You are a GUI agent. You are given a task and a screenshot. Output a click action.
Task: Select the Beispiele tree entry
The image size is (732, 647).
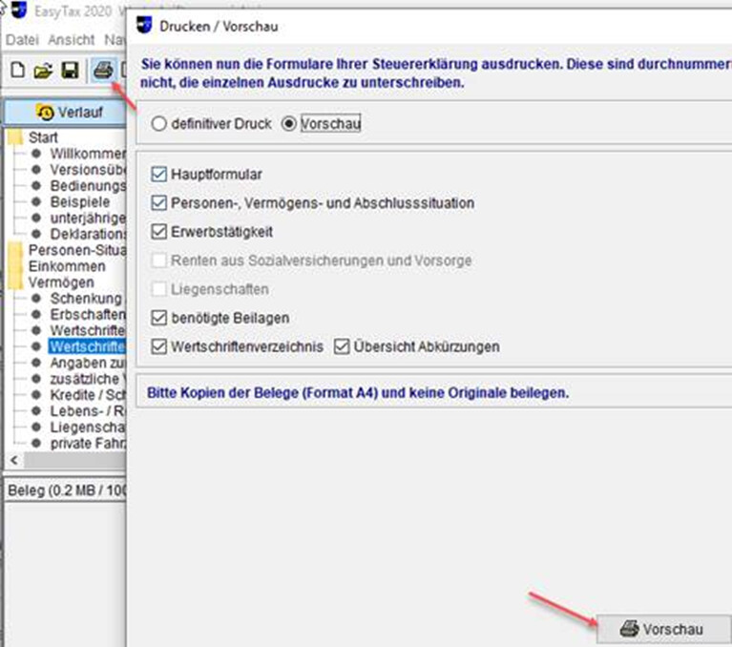pos(79,201)
